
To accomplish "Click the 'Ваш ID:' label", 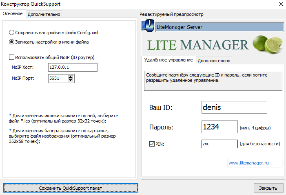I will [161, 107].
